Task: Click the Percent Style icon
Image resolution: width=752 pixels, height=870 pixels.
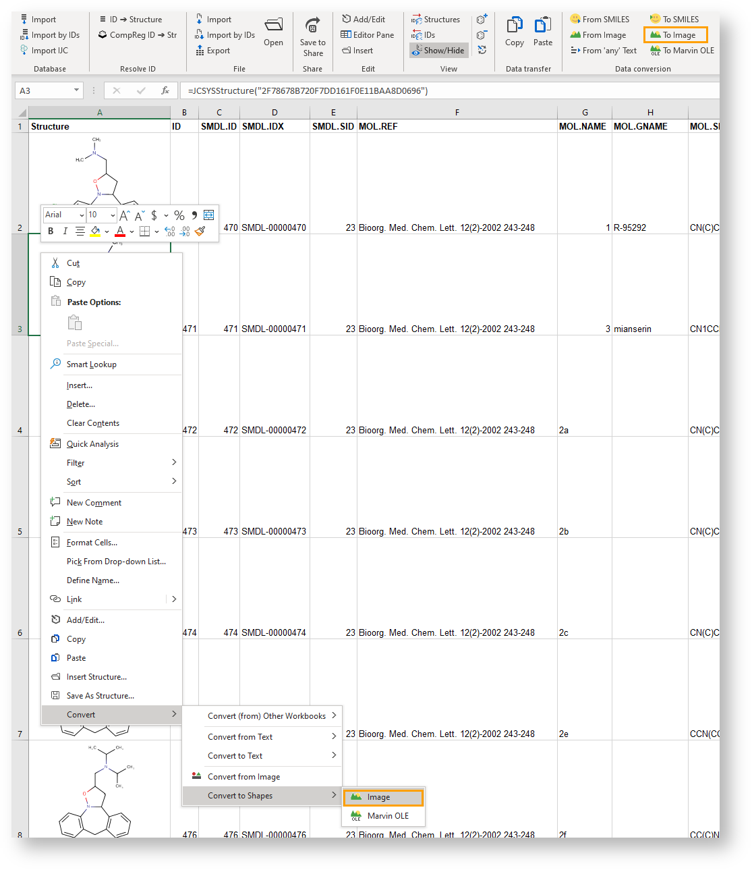Action: point(179,215)
